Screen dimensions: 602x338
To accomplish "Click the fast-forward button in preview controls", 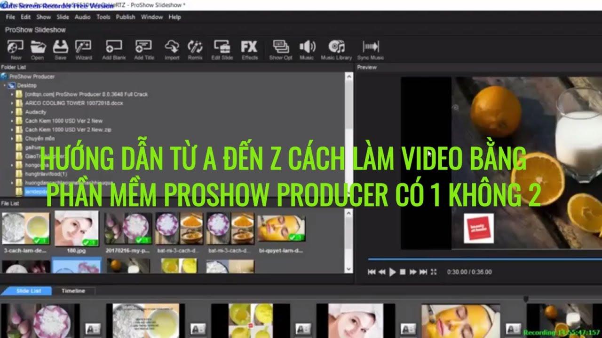I will 412,272.
